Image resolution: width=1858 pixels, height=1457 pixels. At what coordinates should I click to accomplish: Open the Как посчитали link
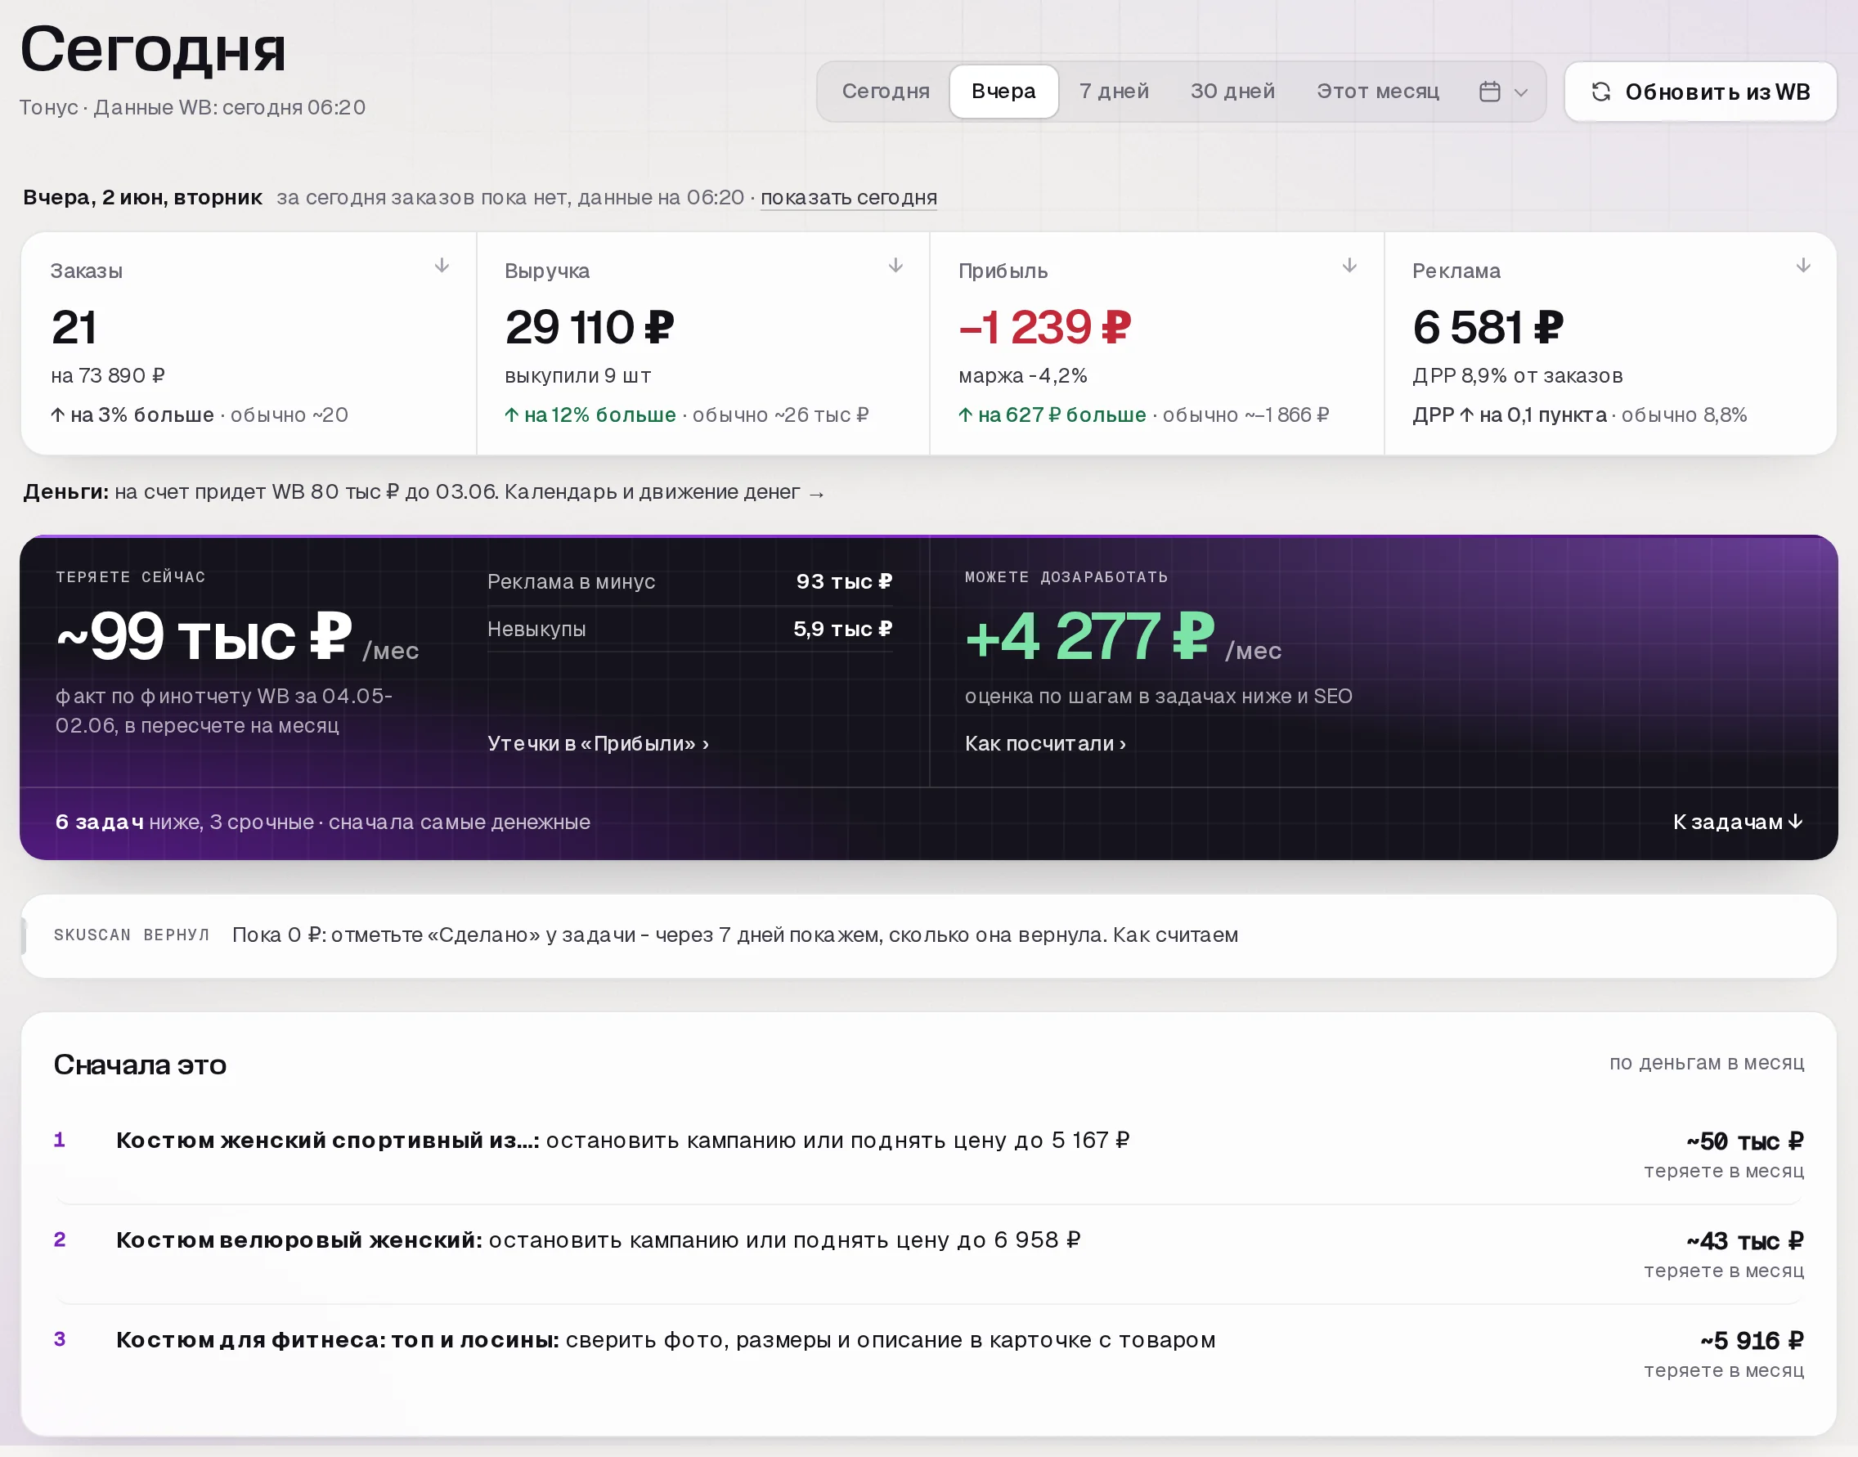coord(1045,743)
